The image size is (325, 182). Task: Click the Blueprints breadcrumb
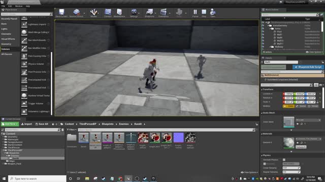tap(108, 124)
